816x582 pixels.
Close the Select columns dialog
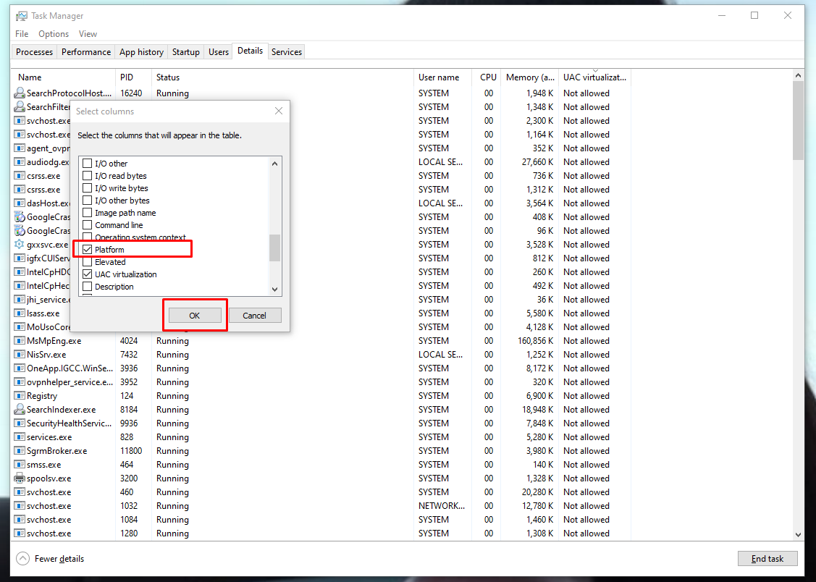[x=279, y=111]
